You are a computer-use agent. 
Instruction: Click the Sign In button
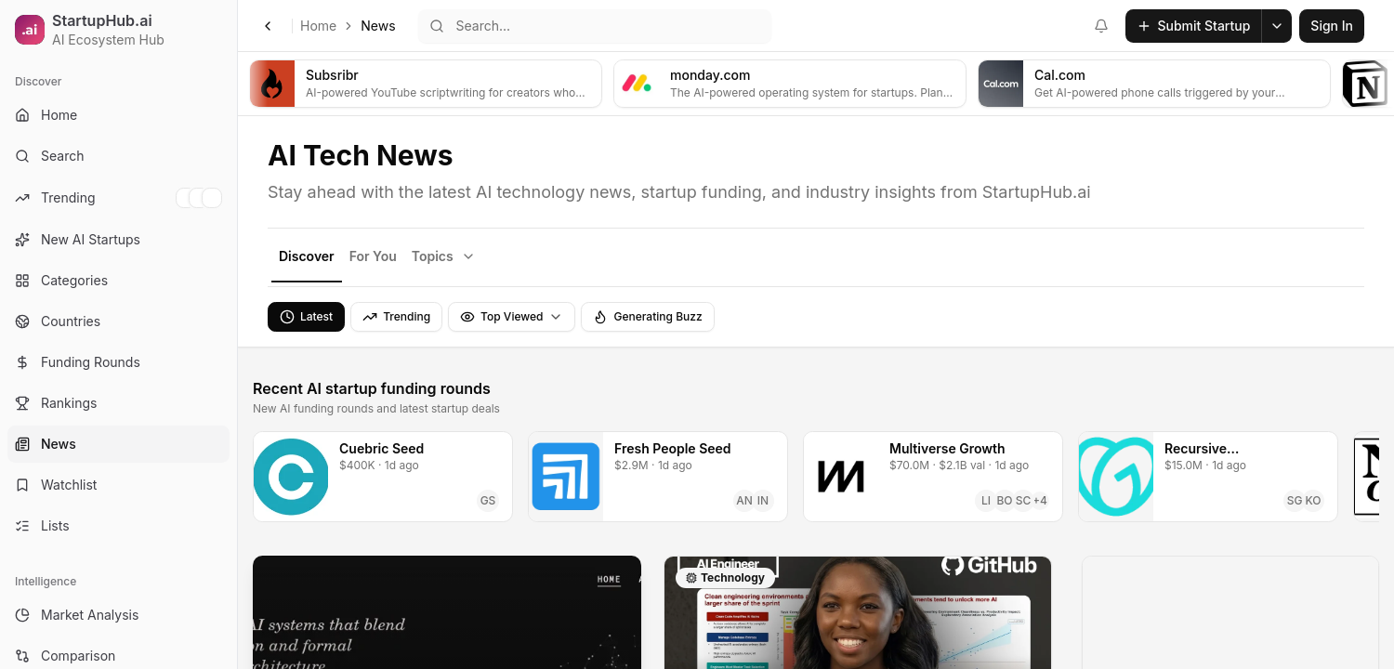(1332, 26)
